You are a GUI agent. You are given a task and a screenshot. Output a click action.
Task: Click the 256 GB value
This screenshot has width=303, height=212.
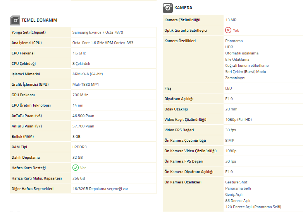pos(79,178)
